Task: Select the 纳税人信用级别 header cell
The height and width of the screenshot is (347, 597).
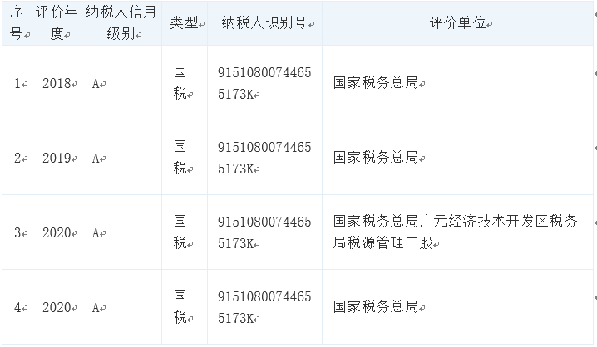Action: (121, 23)
